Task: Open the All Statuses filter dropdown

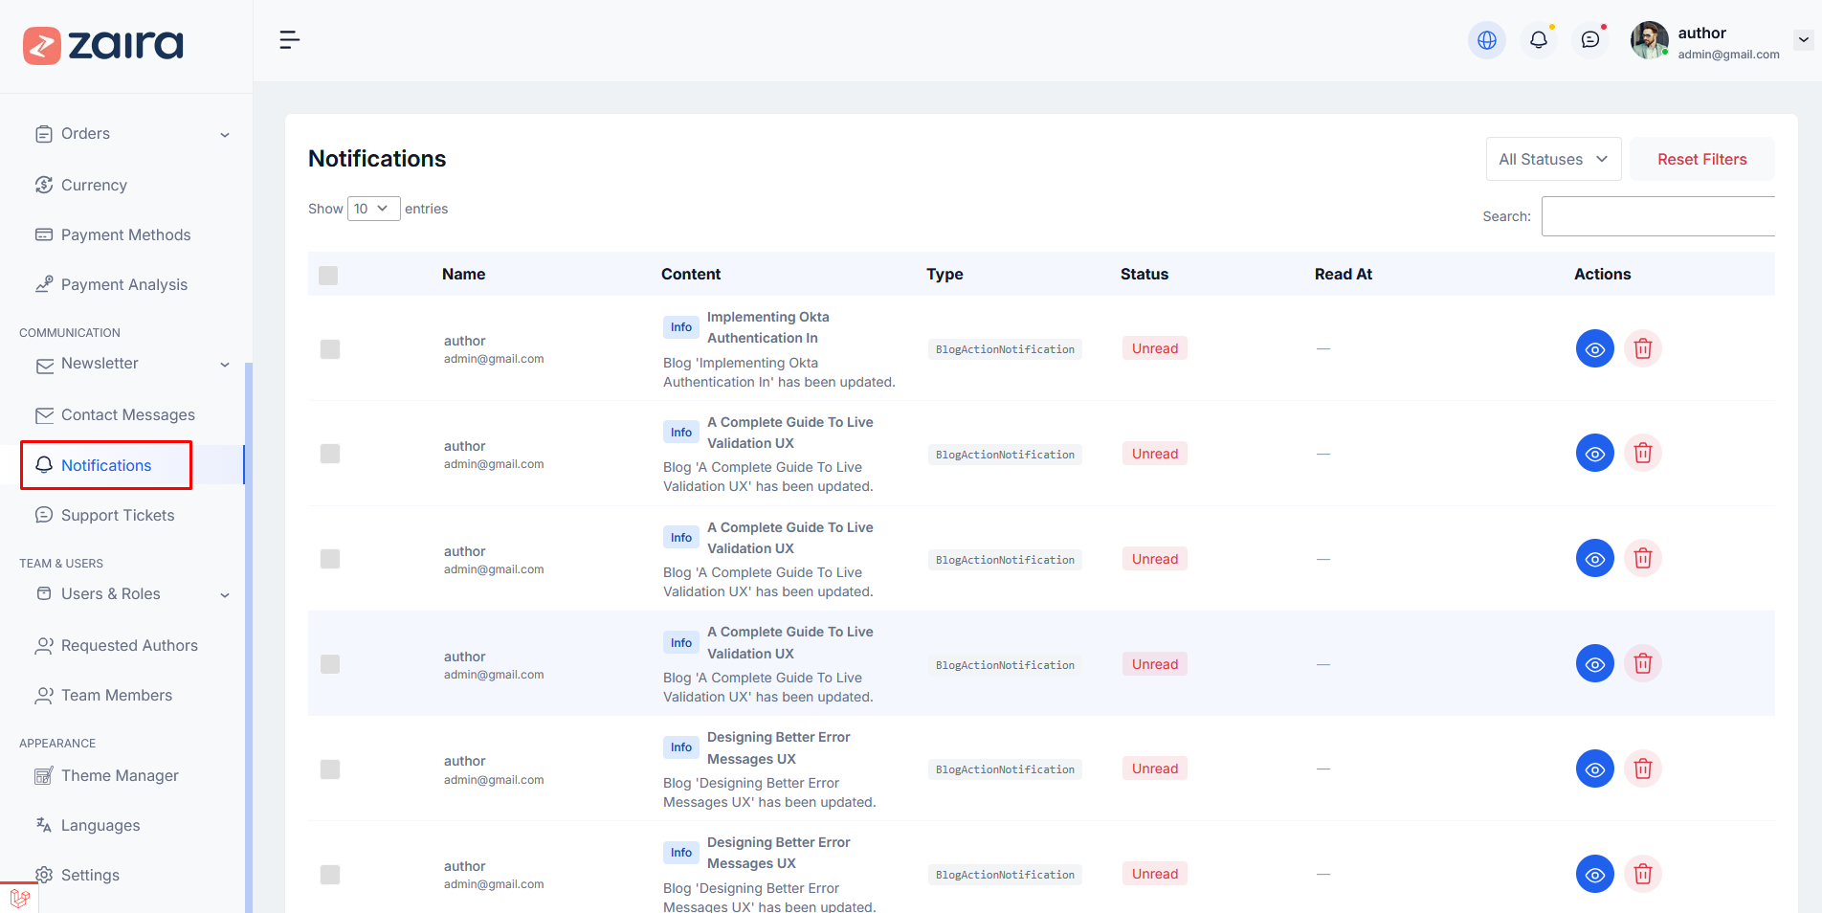Action: pos(1552,159)
